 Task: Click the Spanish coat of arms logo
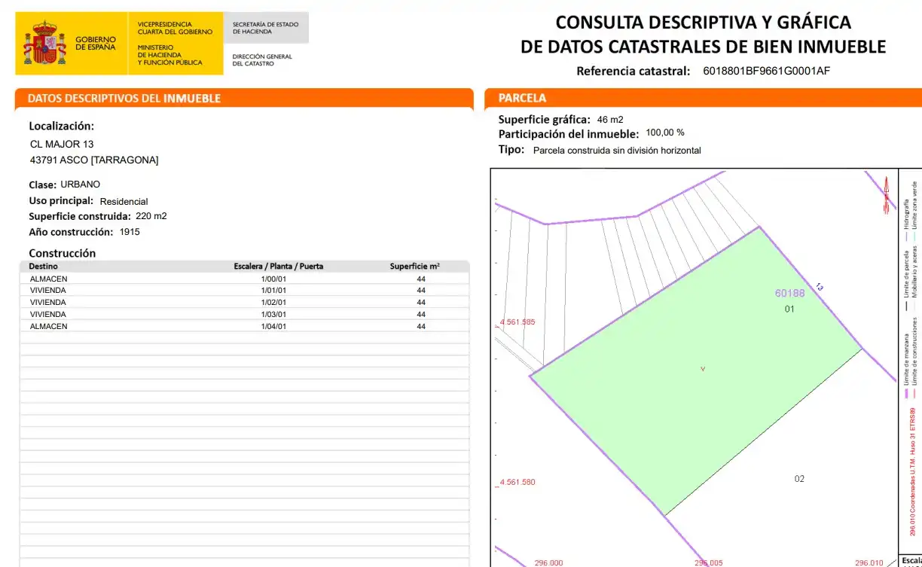pos(45,43)
